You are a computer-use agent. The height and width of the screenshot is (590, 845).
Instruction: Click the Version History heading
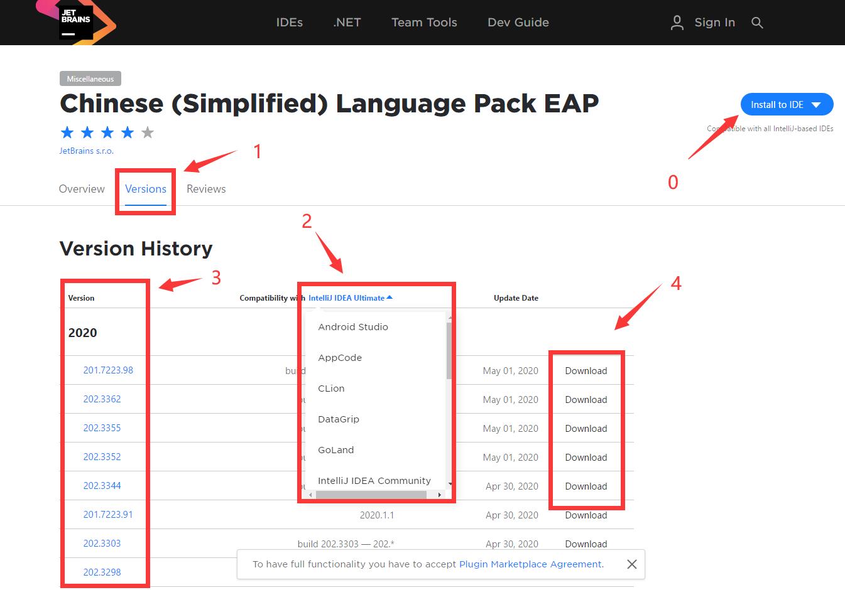136,249
